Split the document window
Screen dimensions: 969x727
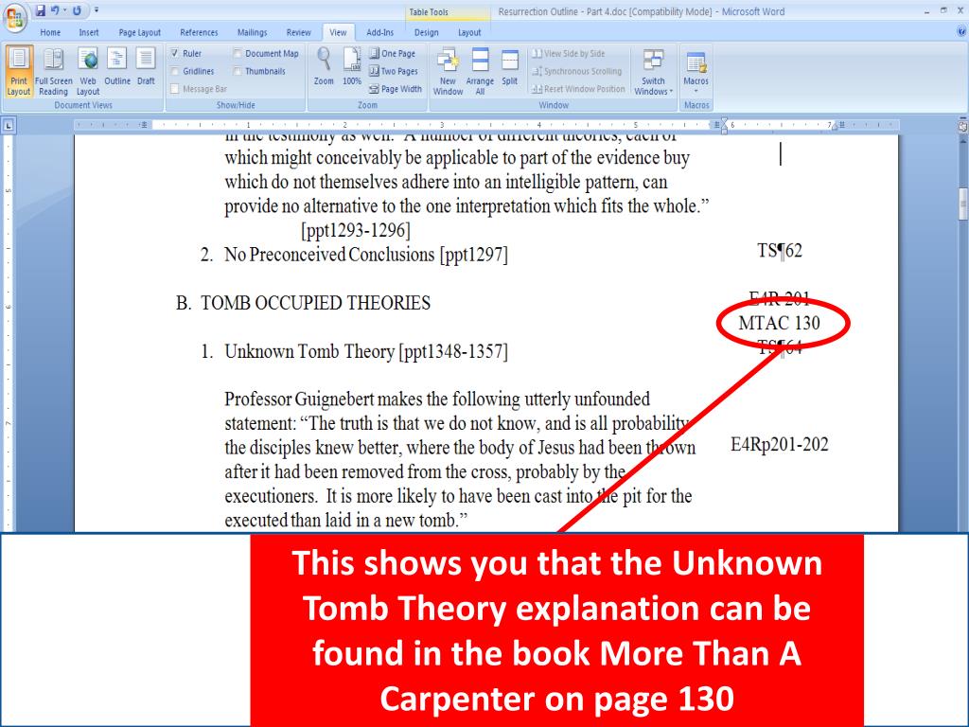[x=509, y=67]
